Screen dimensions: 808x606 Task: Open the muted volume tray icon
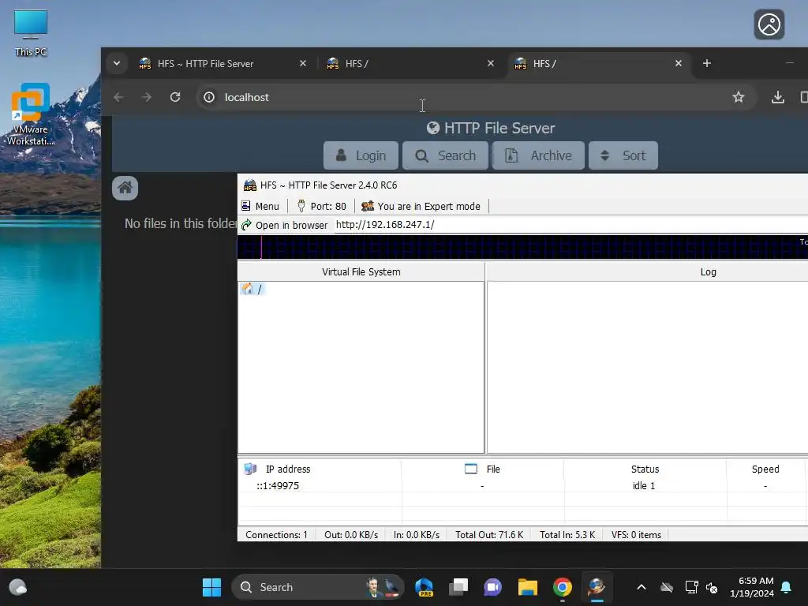(712, 587)
